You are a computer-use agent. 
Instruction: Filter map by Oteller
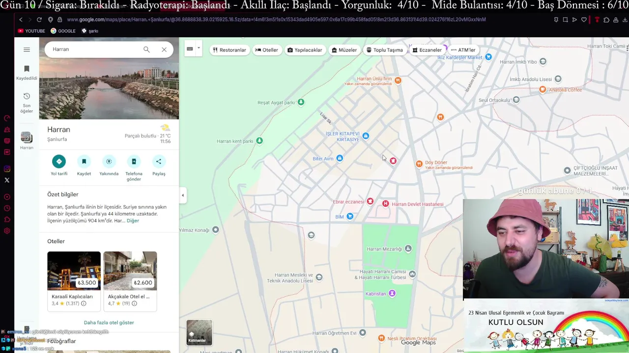click(267, 50)
